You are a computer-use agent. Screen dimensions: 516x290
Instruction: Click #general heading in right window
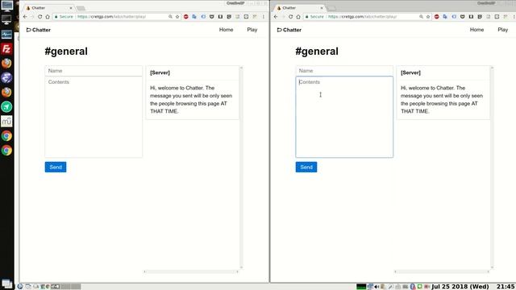click(317, 52)
